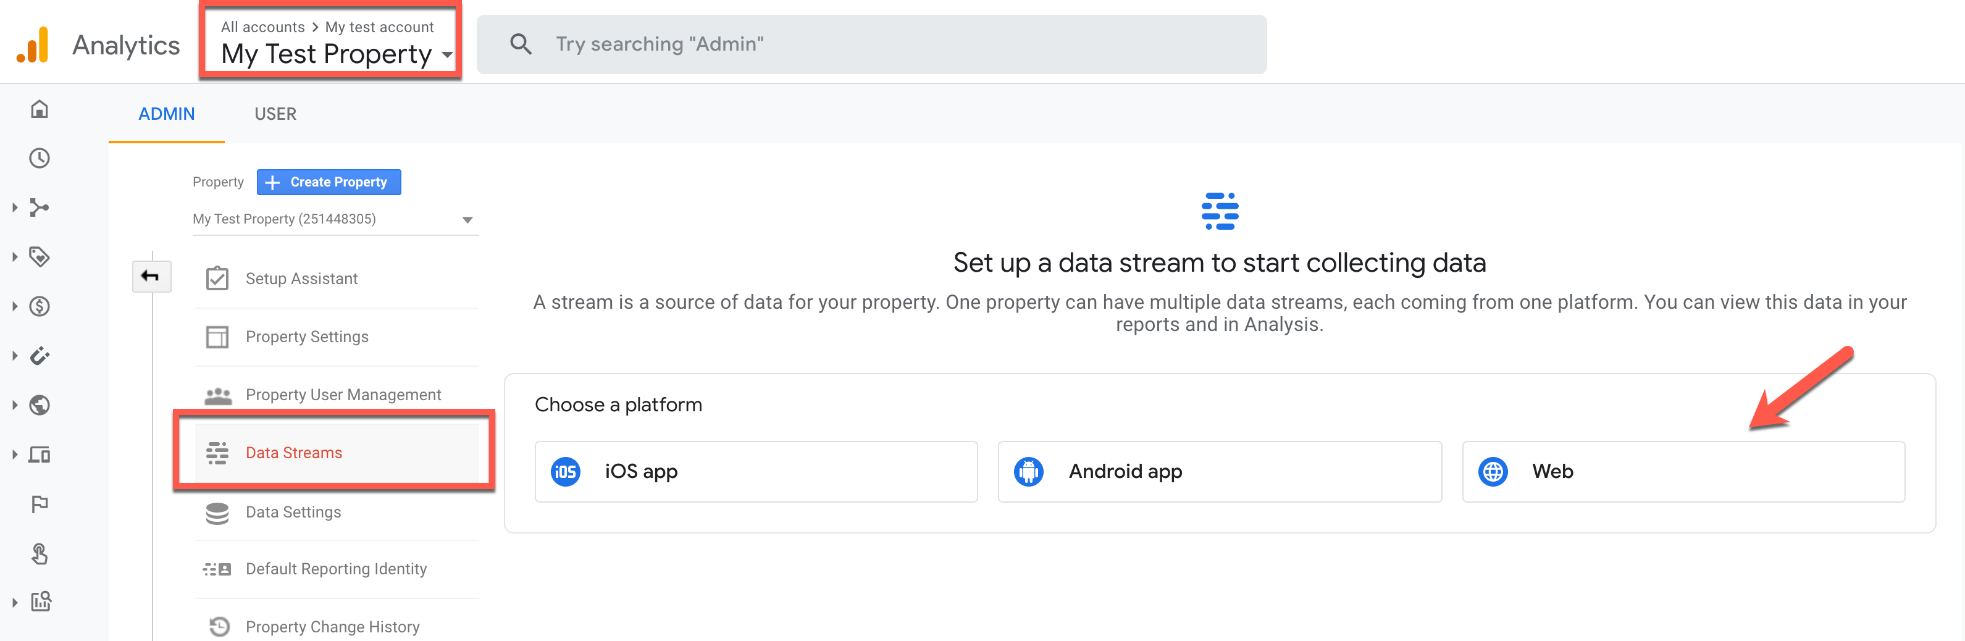This screenshot has width=1965, height=641.
Task: Click the Setup Assistant checkbox icon
Action: click(x=217, y=279)
